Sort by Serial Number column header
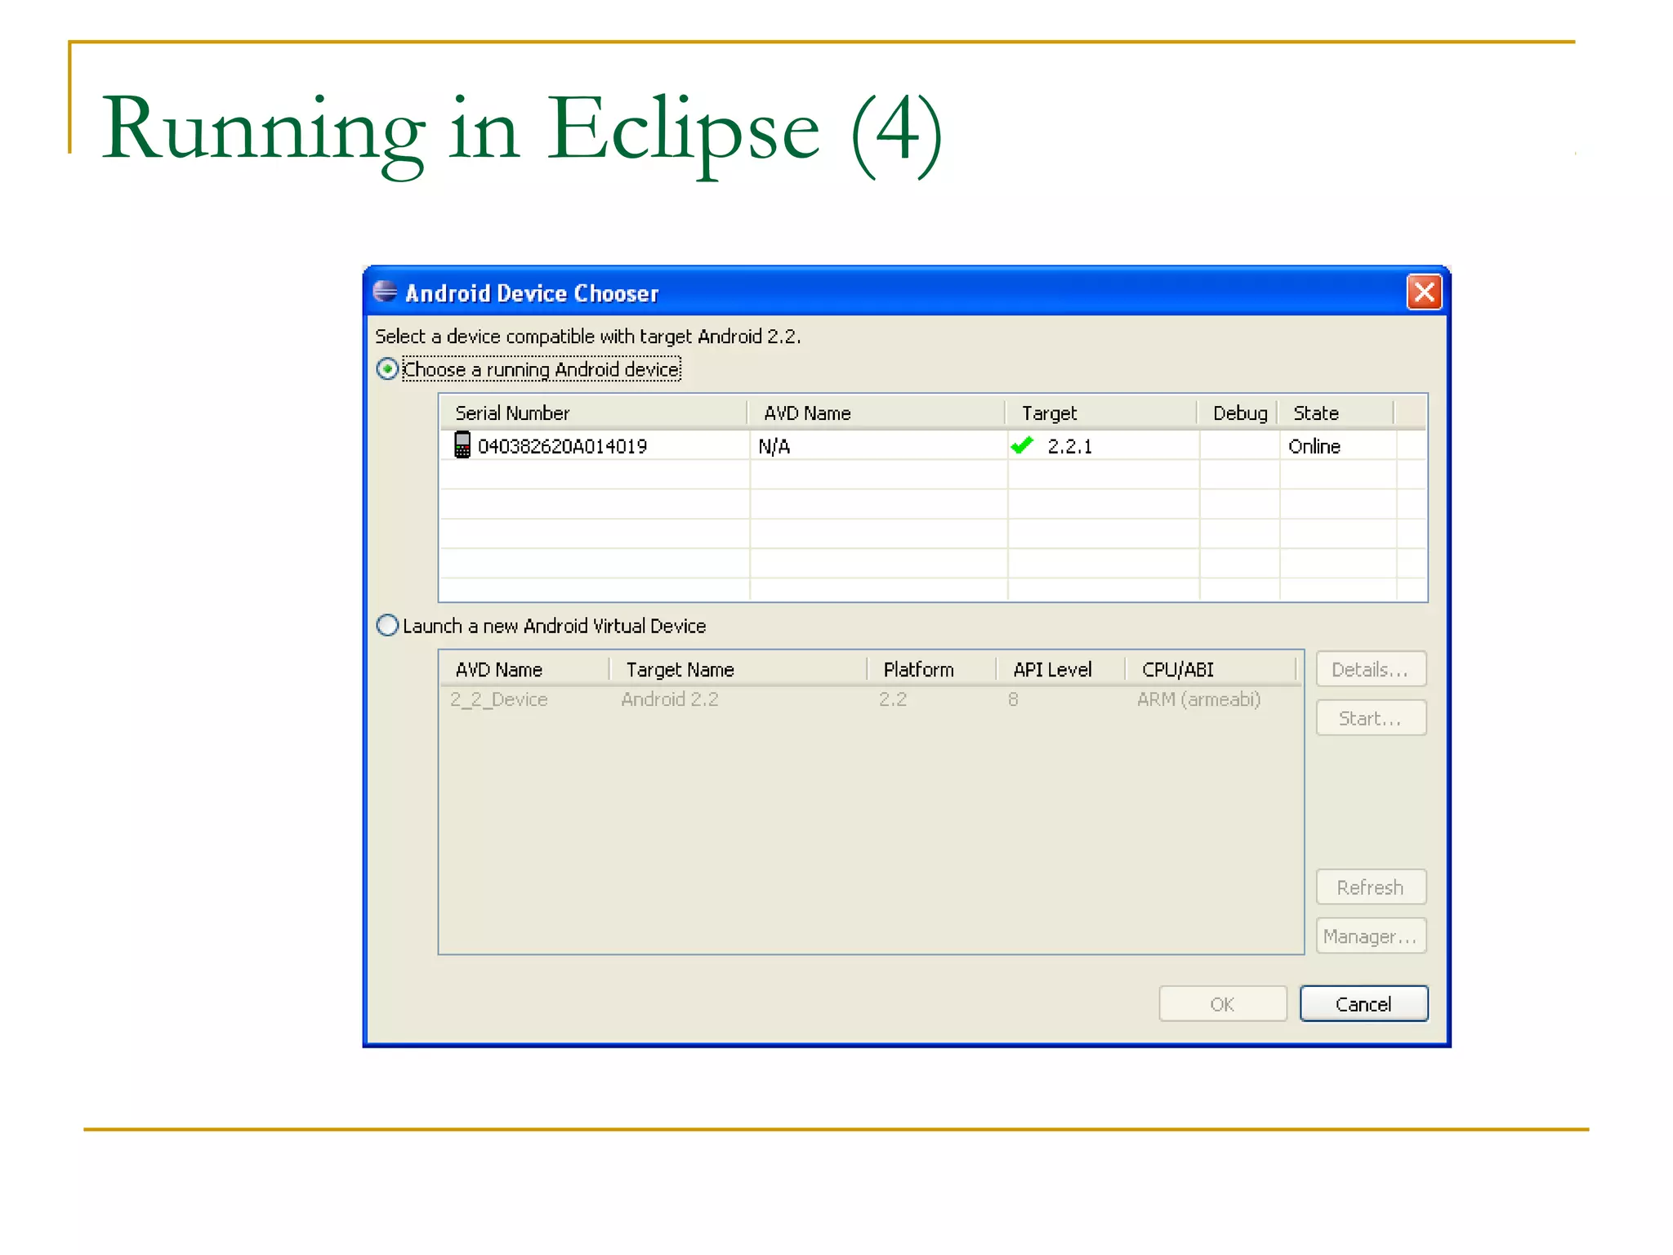1673x1255 pixels. pyautogui.click(x=594, y=413)
